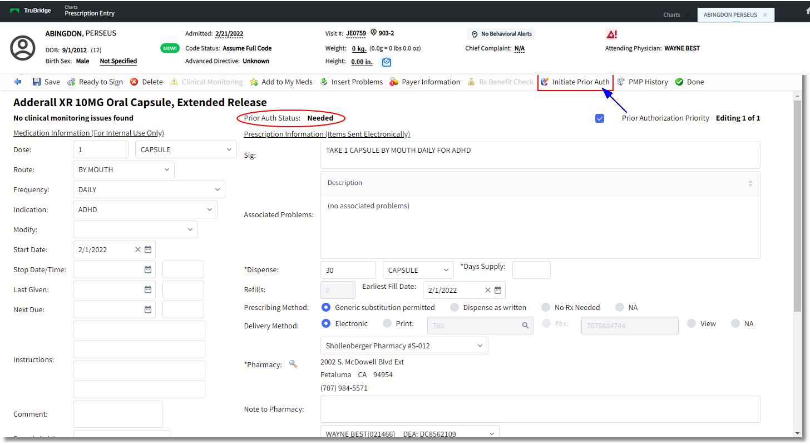Select No Rx Needed radio

pyautogui.click(x=546, y=307)
